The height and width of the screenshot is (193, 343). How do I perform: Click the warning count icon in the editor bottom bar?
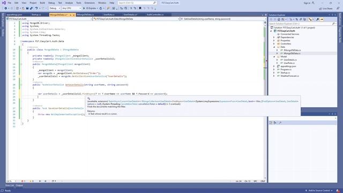pyautogui.click(x=31, y=181)
